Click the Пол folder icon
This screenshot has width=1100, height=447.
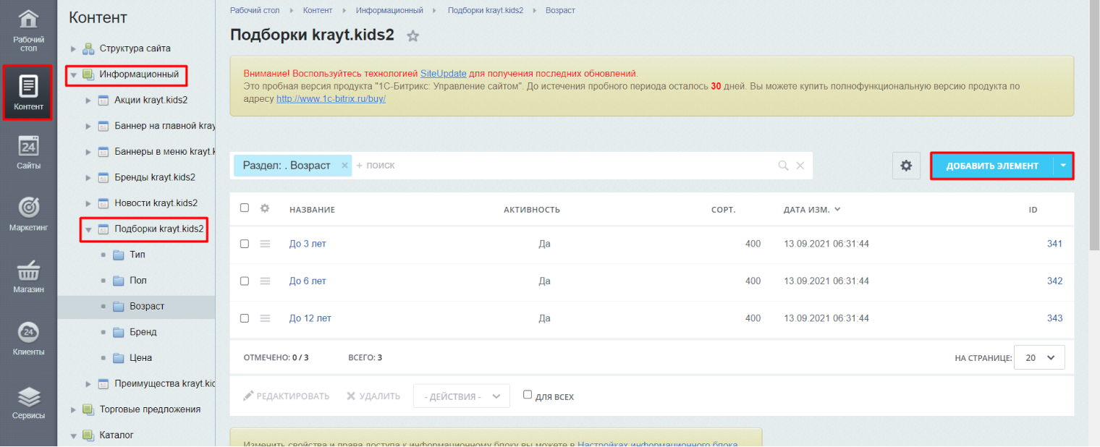point(119,281)
